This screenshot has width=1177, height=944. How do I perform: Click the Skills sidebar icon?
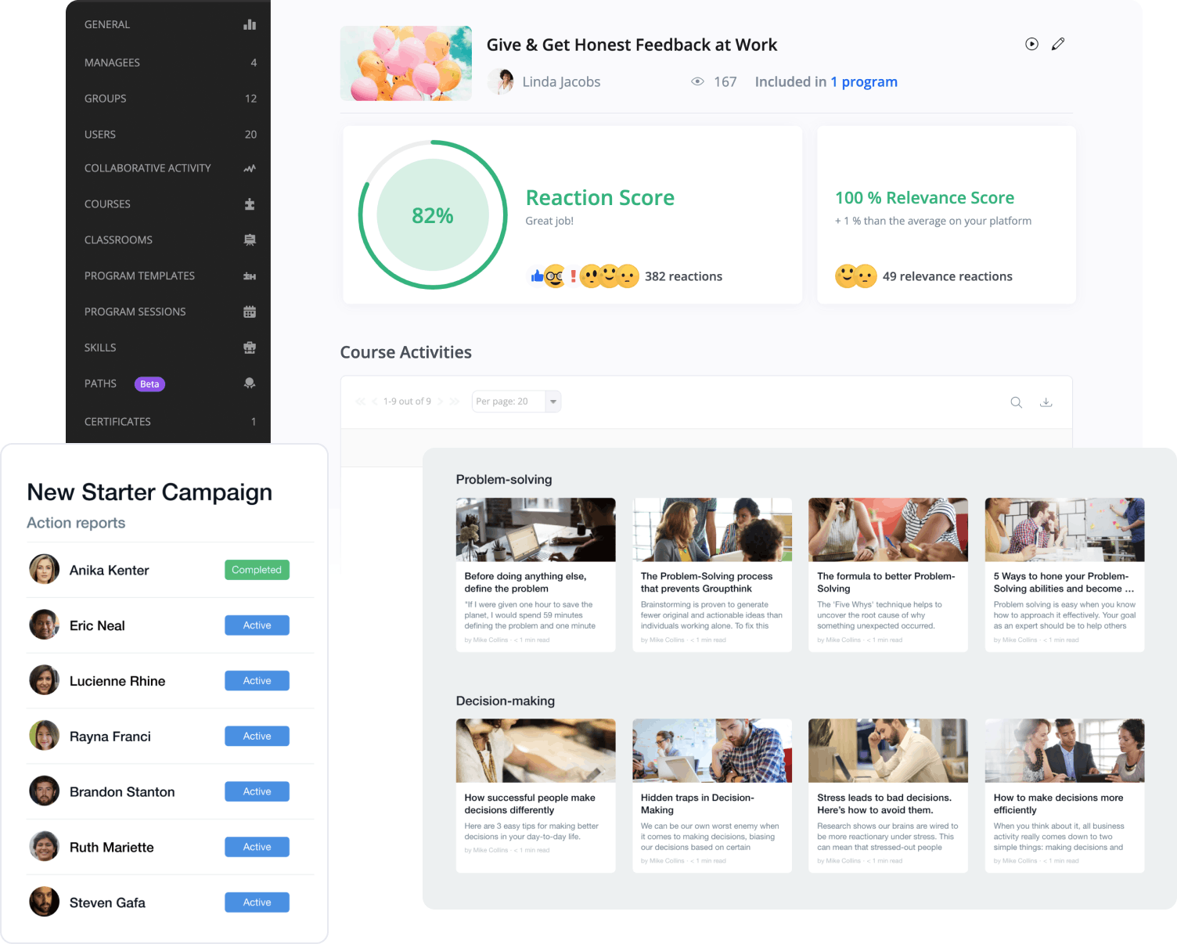[250, 348]
